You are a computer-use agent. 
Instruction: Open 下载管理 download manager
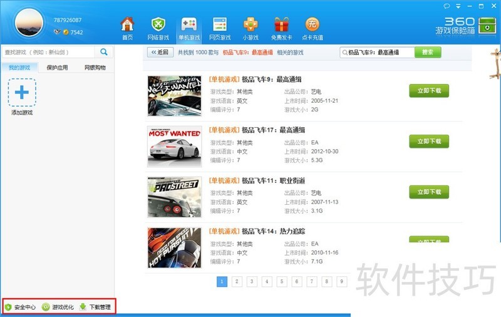[95, 307]
